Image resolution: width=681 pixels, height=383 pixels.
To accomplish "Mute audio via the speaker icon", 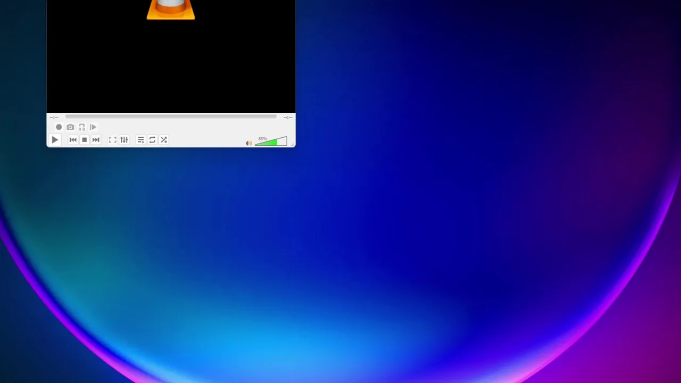I will pyautogui.click(x=248, y=143).
